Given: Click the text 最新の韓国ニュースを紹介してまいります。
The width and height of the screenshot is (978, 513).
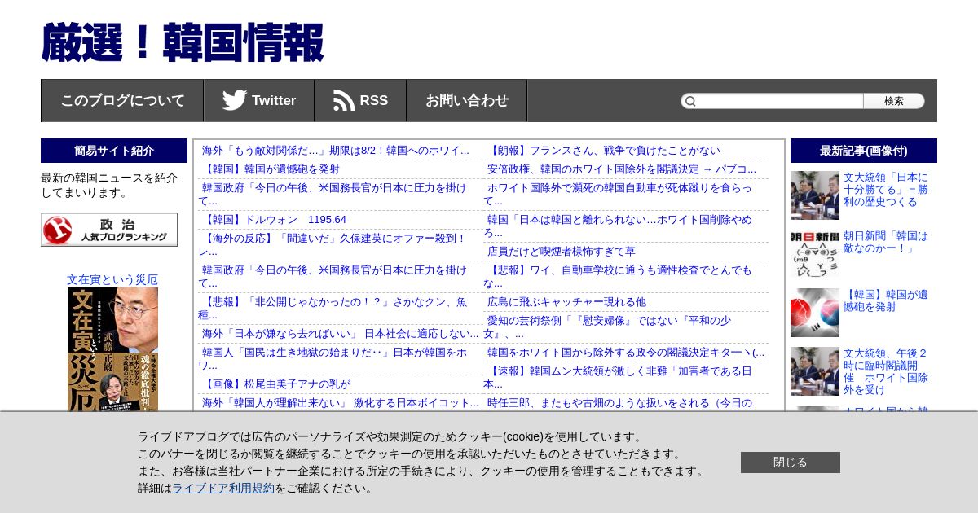Looking at the screenshot, I should [x=109, y=186].
